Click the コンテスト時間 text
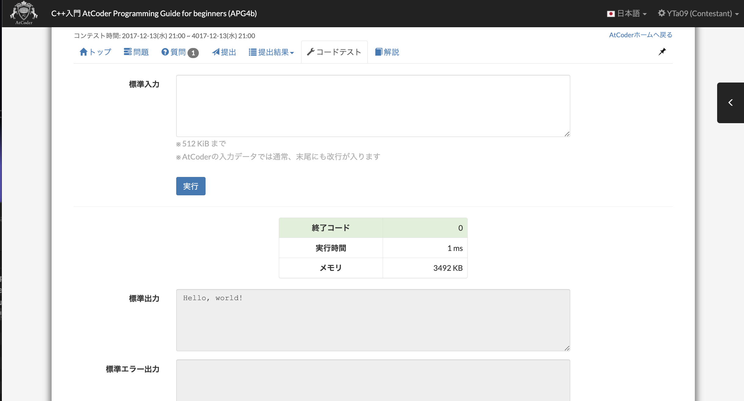The image size is (744, 401). tap(164, 36)
